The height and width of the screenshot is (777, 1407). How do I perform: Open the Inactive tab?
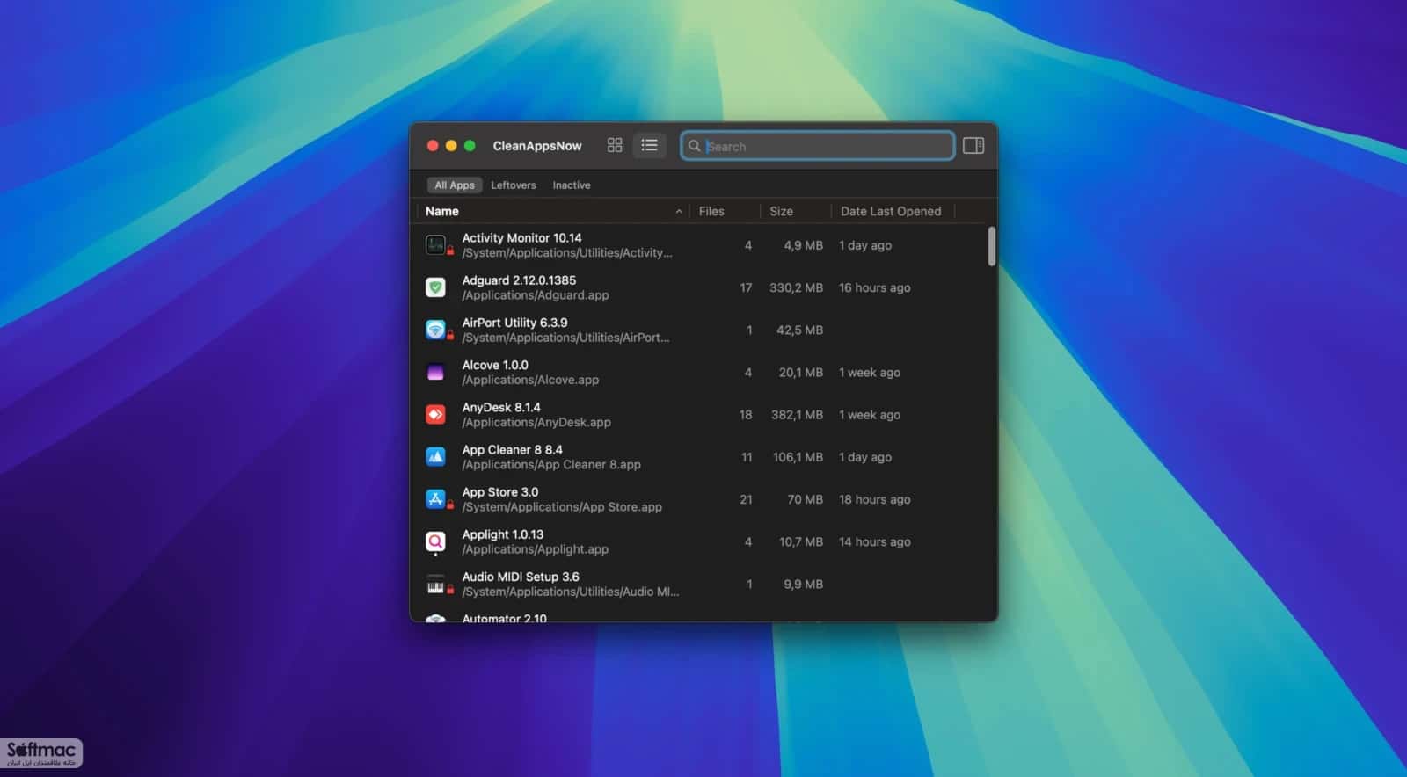point(572,185)
